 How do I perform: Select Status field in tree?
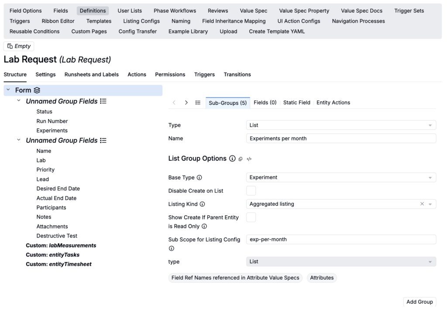tap(44, 111)
